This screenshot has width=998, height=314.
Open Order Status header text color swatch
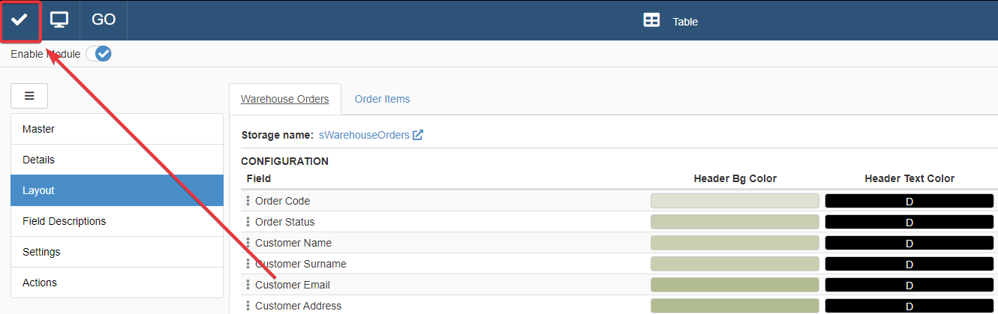pyautogui.click(x=909, y=222)
